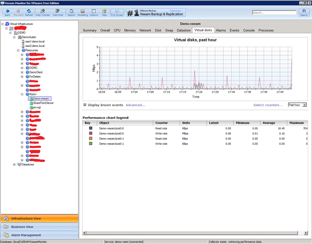This screenshot has height=244, width=312.
Task: Switch to the Overall tab
Action: tap(105, 30)
